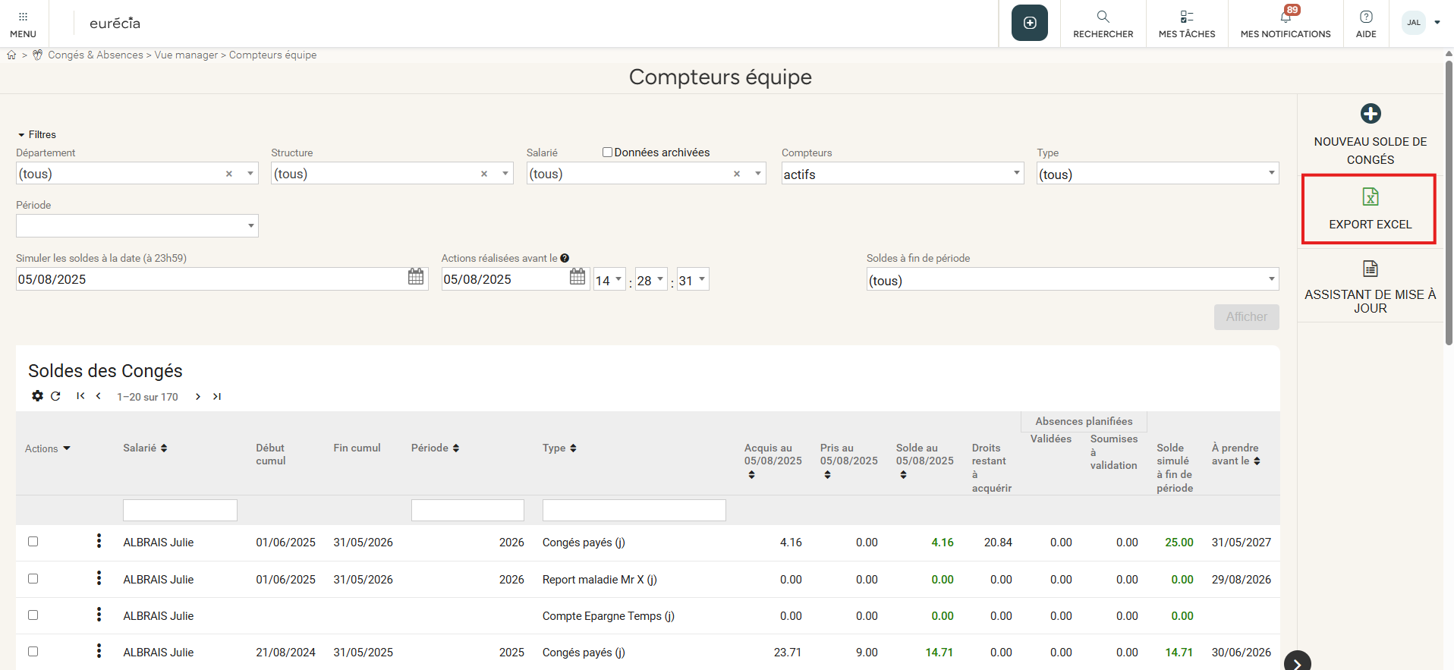
Task: Select the Compte Epargne Temps row checkbox
Action: [33, 615]
